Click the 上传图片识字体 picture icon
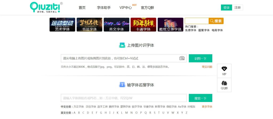The width and height of the screenshot is (273, 119). click(122, 45)
